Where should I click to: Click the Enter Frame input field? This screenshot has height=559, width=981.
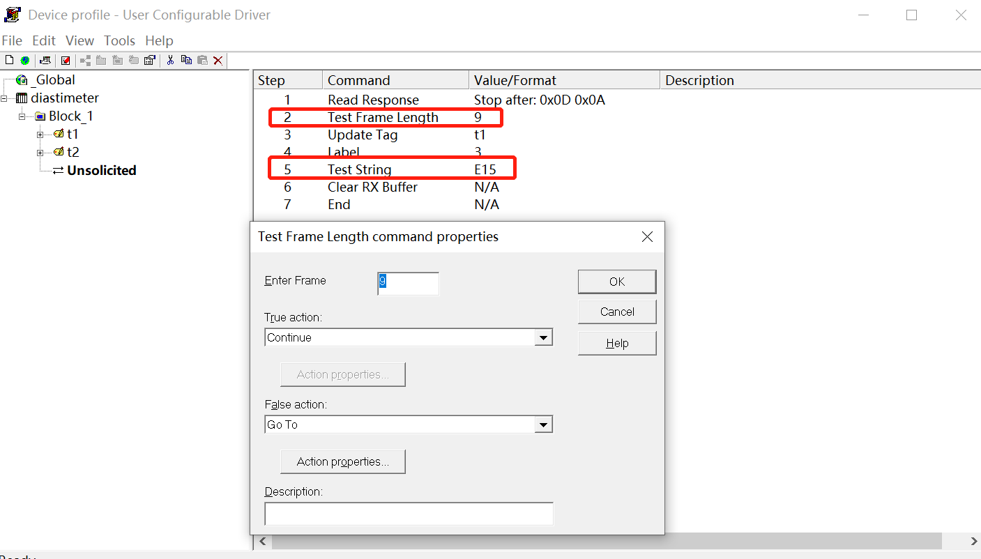click(x=408, y=283)
